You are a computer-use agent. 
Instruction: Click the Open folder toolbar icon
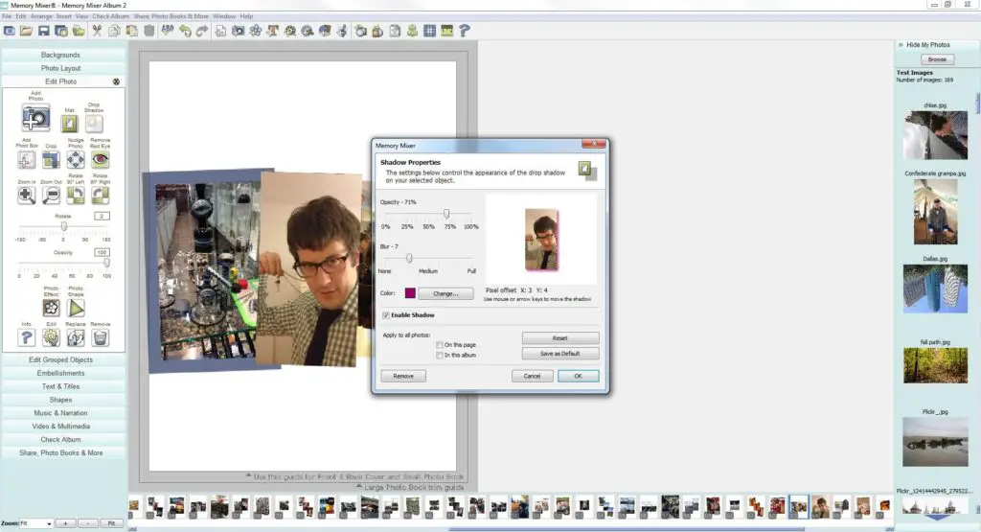click(x=26, y=31)
